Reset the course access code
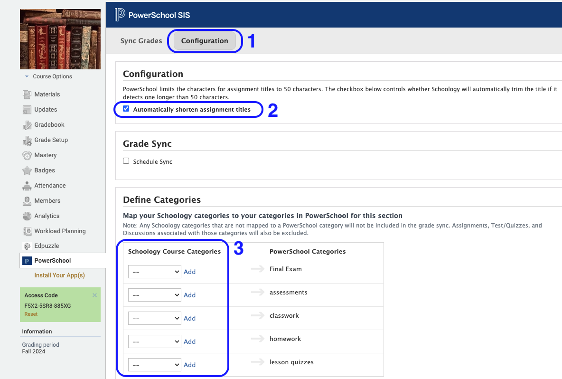The height and width of the screenshot is (379, 562). pos(31,314)
